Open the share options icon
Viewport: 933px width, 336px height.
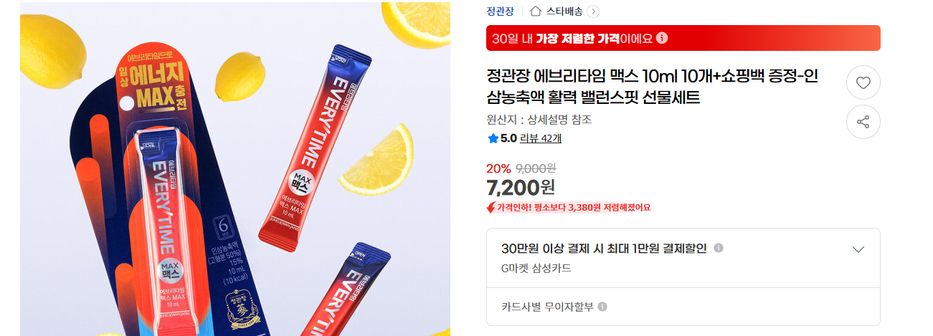click(863, 123)
